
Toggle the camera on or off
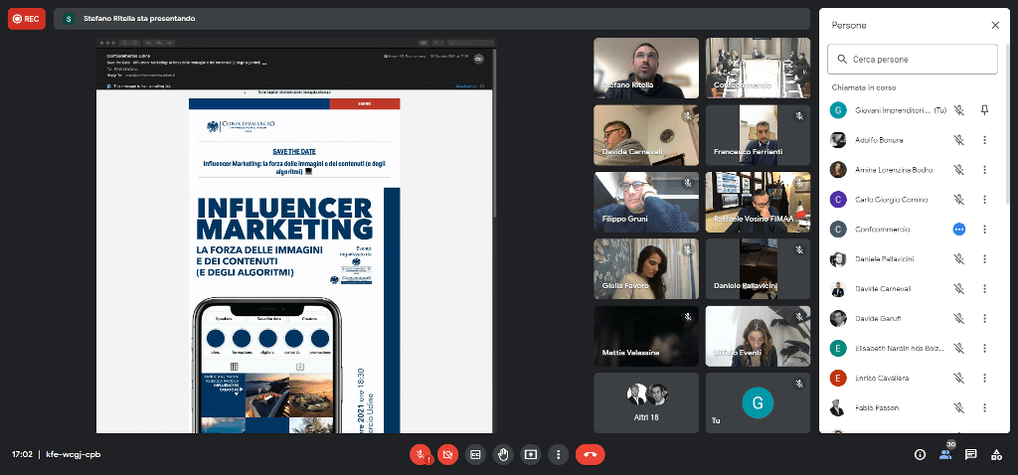447,454
